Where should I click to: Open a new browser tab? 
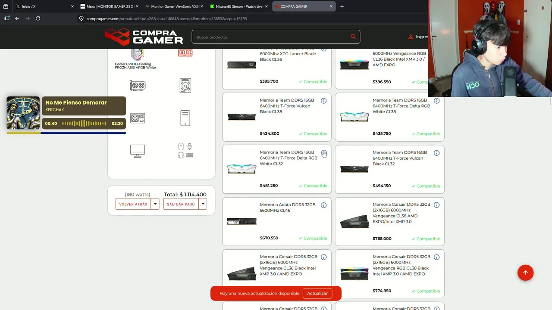pos(342,6)
